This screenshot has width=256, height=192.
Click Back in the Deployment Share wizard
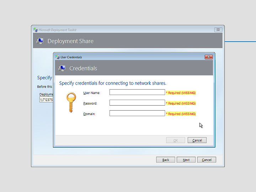pos(166,160)
